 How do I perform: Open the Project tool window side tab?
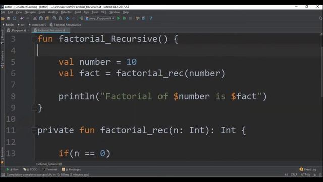coord(2,37)
